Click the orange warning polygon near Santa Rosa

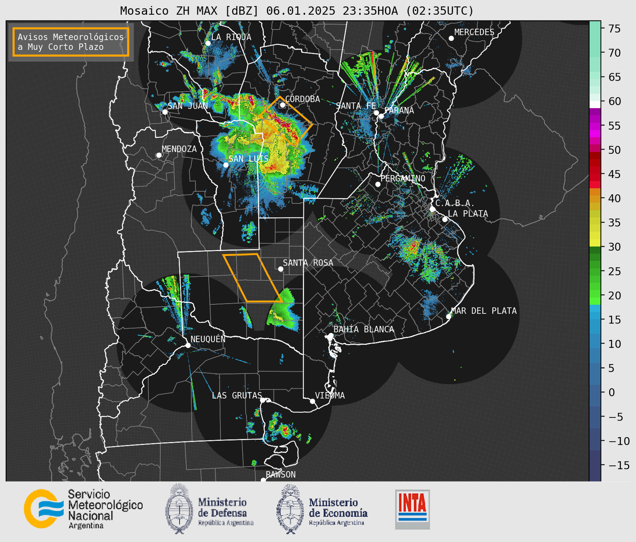(x=253, y=278)
